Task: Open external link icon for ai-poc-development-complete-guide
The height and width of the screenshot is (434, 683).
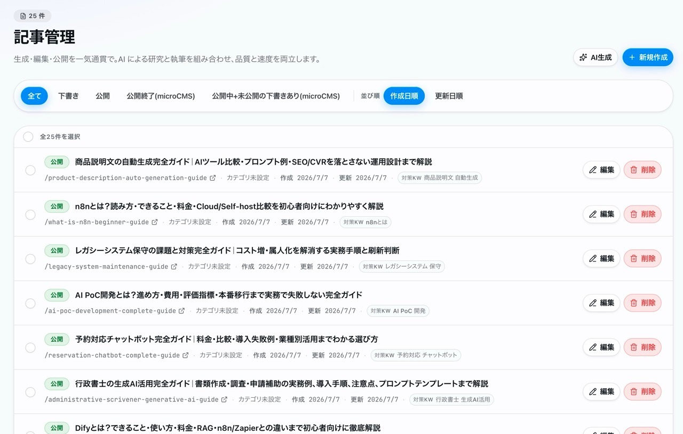Action: click(x=181, y=311)
